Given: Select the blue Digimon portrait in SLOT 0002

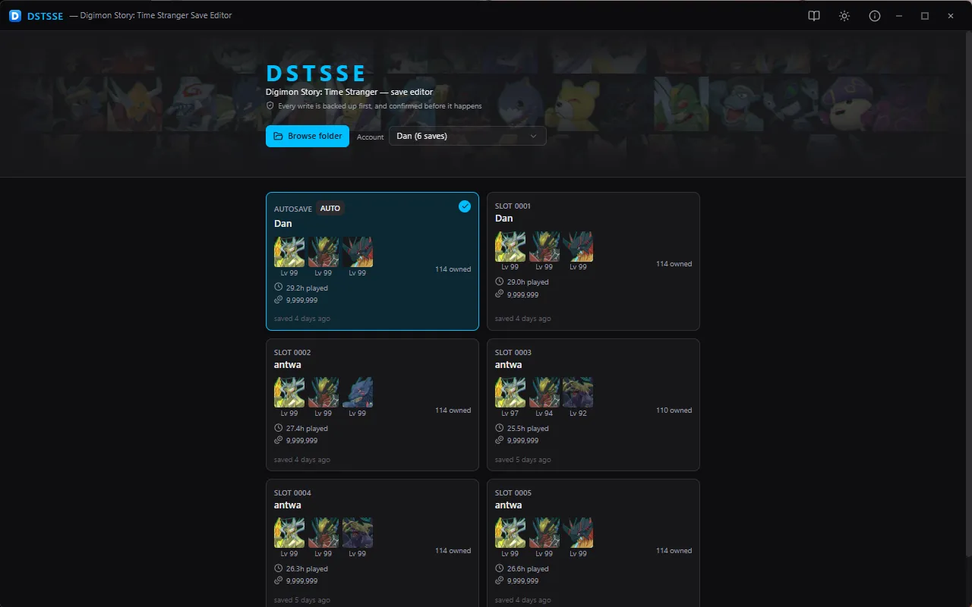Looking at the screenshot, I should coord(358,392).
